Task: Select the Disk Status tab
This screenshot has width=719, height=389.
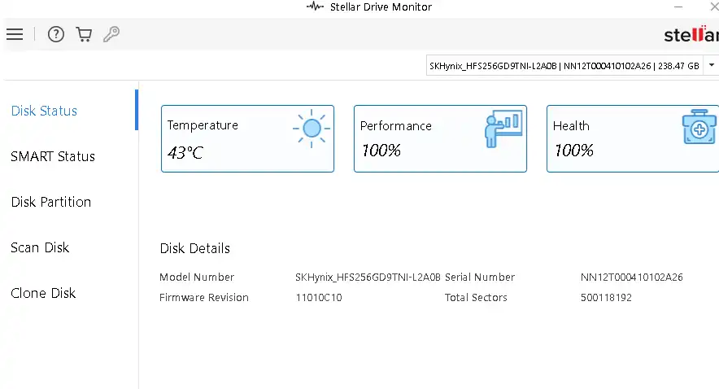Action: point(44,111)
